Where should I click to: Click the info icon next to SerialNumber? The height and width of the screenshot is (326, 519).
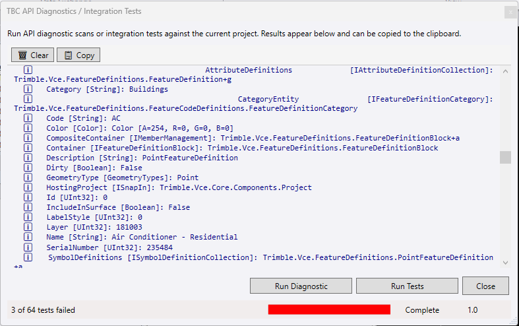28,247
